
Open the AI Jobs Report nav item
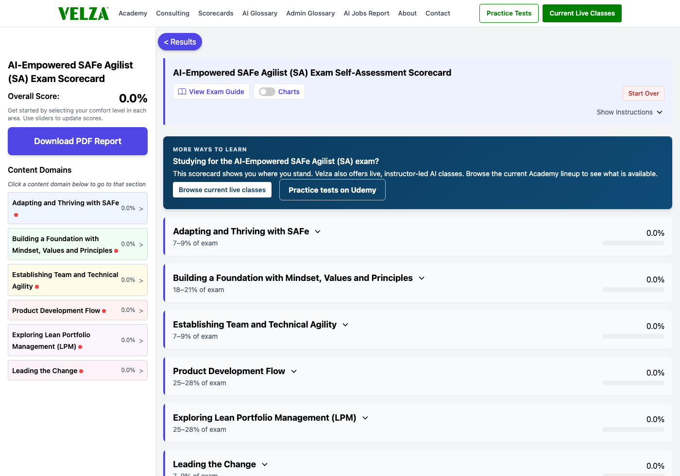[366, 14]
